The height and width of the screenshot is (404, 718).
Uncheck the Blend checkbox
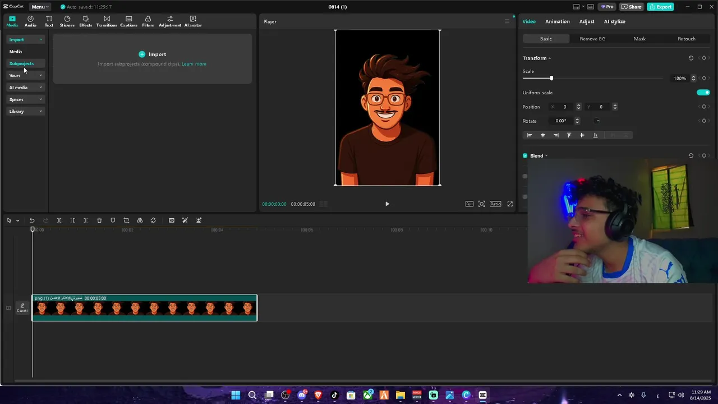pos(525,156)
